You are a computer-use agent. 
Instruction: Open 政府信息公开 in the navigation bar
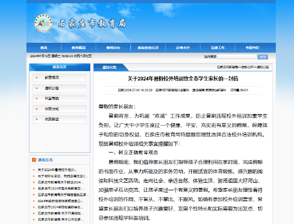point(148,48)
